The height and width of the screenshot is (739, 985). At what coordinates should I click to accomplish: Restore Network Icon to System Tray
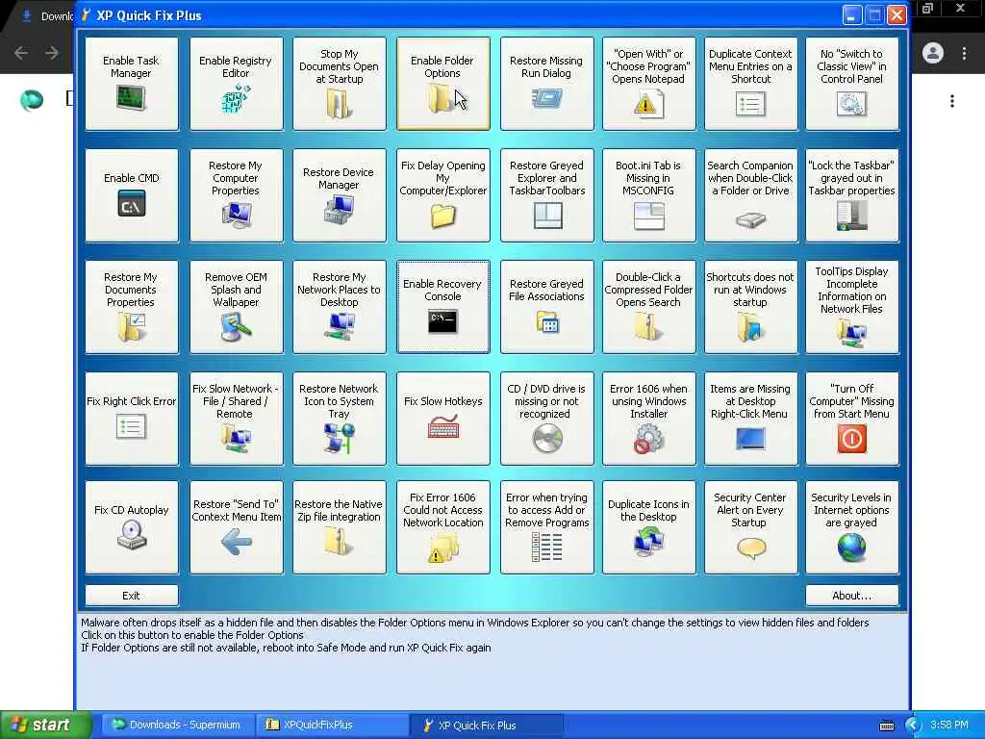point(340,419)
